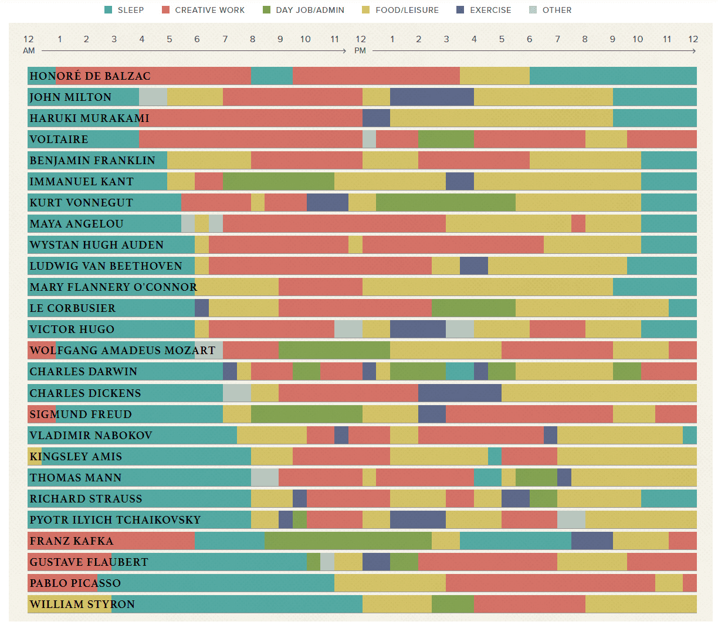Select John Milton's blue exercise block
718x625 pixels.
pos(432,97)
